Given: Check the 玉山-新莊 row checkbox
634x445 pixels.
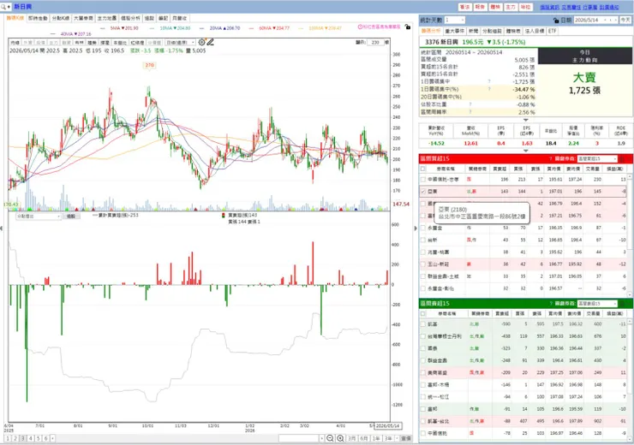Looking at the screenshot, I should [x=423, y=264].
